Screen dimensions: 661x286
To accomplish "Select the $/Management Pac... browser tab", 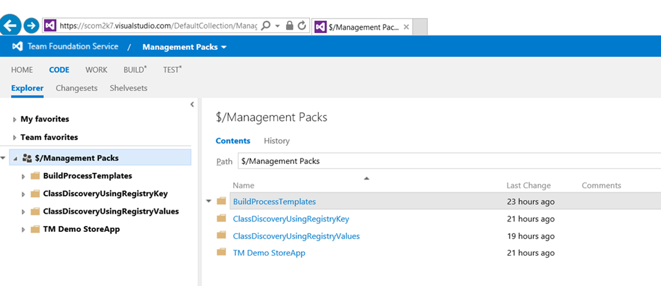I will [x=362, y=27].
